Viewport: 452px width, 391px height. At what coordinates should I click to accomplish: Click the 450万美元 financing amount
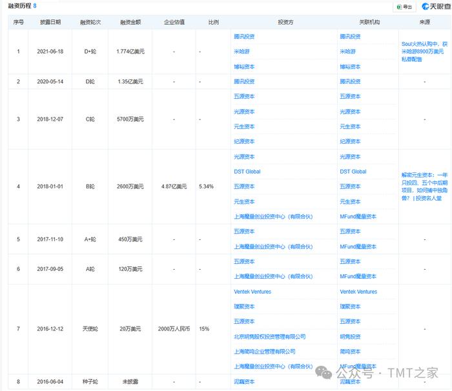tap(130, 239)
